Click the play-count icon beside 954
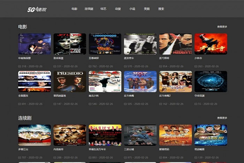 pos(160,66)
